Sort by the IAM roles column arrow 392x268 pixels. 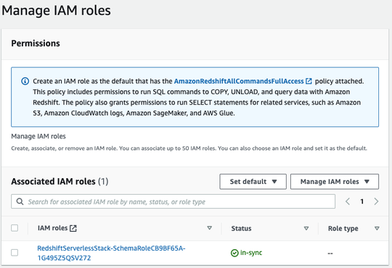[x=210, y=228]
